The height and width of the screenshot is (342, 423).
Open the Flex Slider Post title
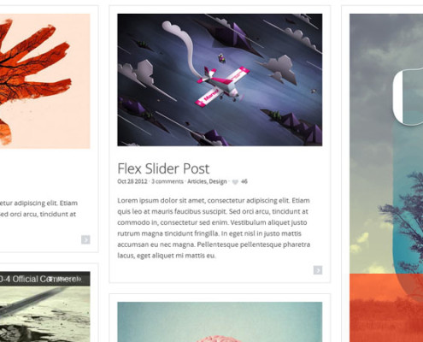pos(163,168)
